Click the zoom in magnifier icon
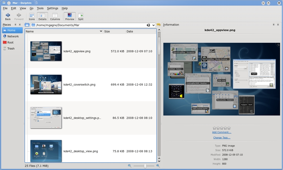Viewport: 283px width, 170px height. point(158,166)
